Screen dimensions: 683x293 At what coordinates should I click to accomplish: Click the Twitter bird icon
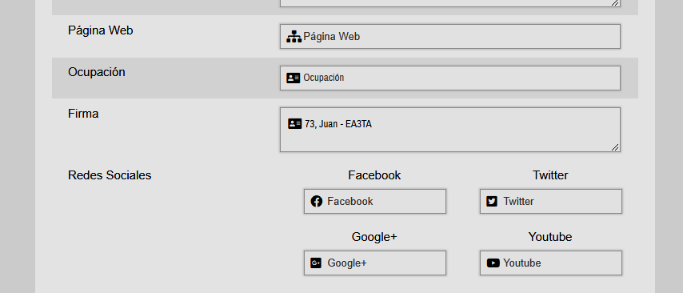coord(492,202)
